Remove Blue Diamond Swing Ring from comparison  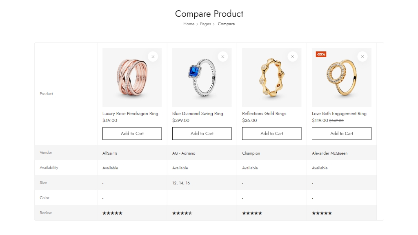pyautogui.click(x=223, y=57)
